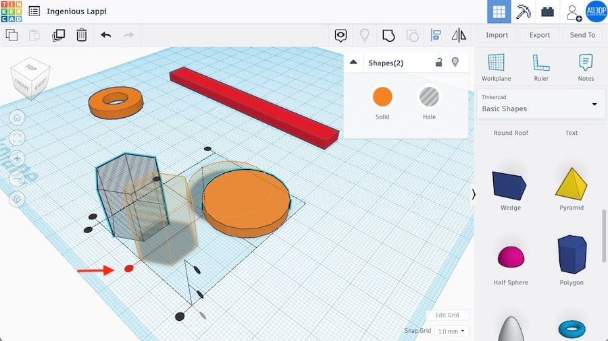Click the Home view icon
608x341 pixels.
tap(18, 118)
